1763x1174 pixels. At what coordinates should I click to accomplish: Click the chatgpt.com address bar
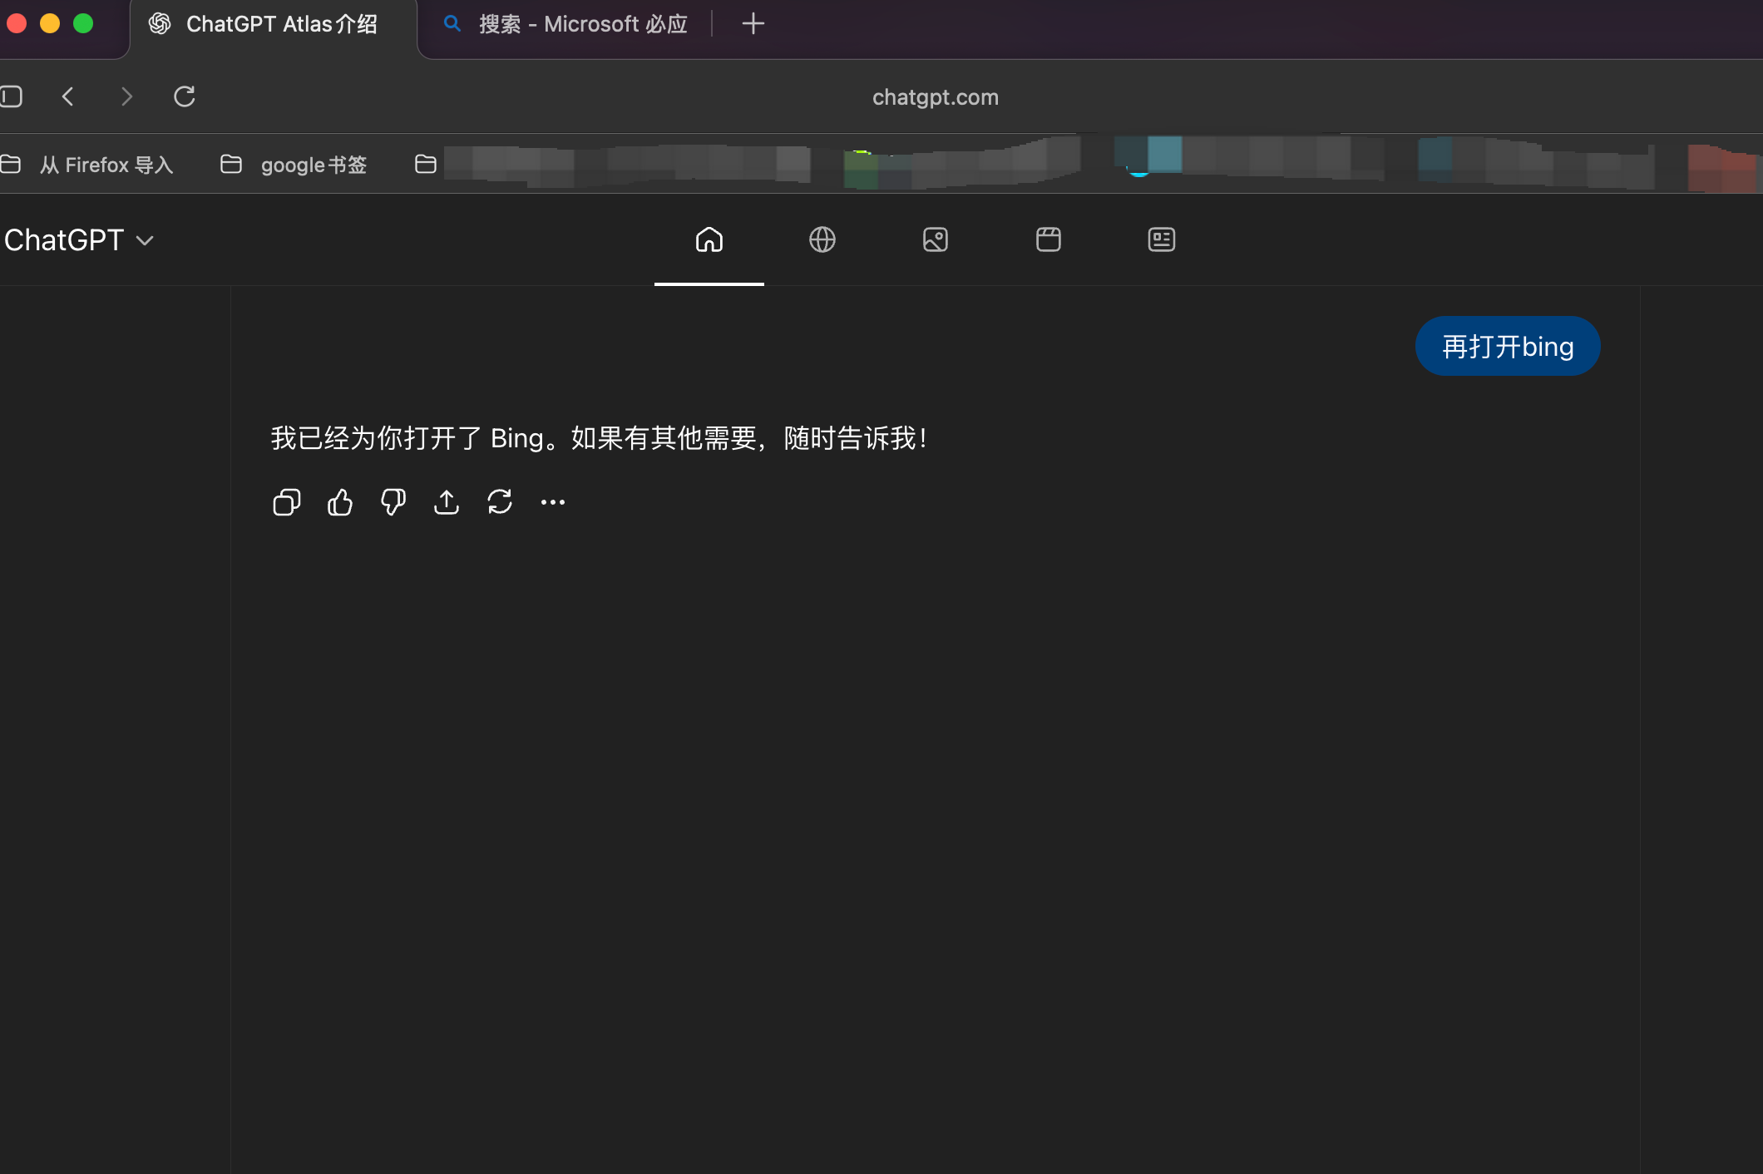[x=935, y=97]
